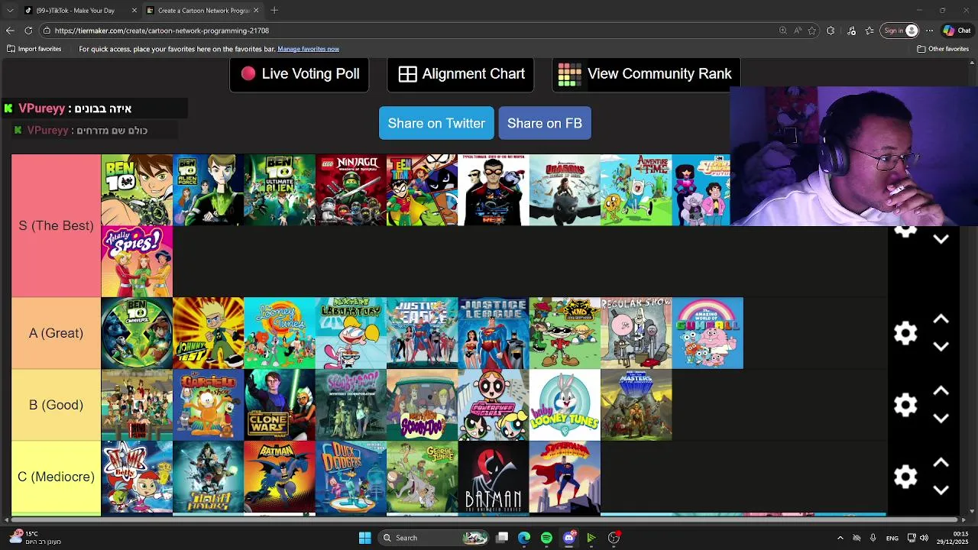Move the A (Great) tier up
Screen dimensions: 978x550
click(x=941, y=319)
